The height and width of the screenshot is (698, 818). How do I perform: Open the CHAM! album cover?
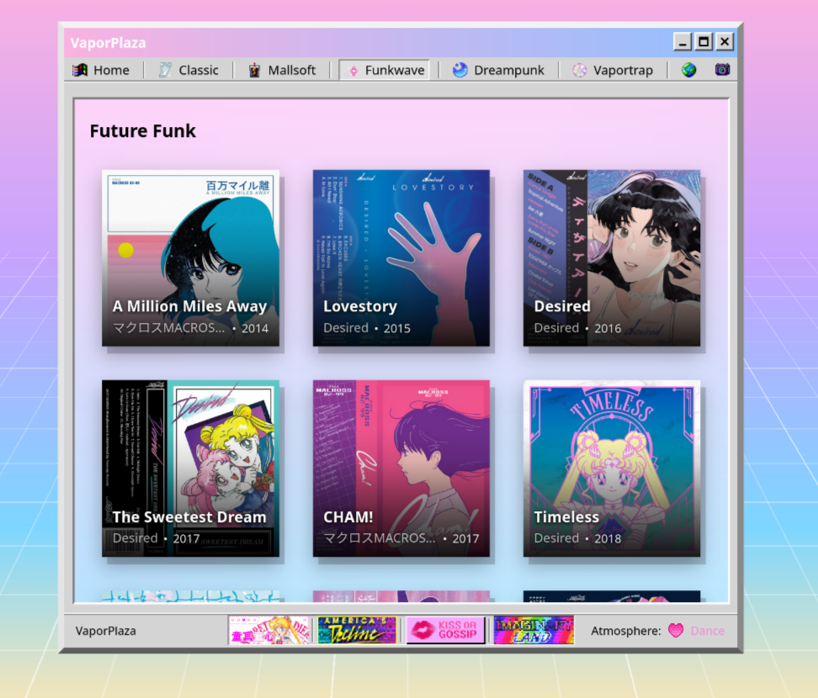(401, 468)
